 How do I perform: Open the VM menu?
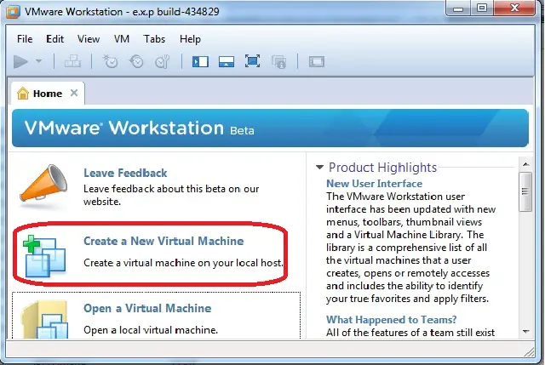pyautogui.click(x=122, y=39)
